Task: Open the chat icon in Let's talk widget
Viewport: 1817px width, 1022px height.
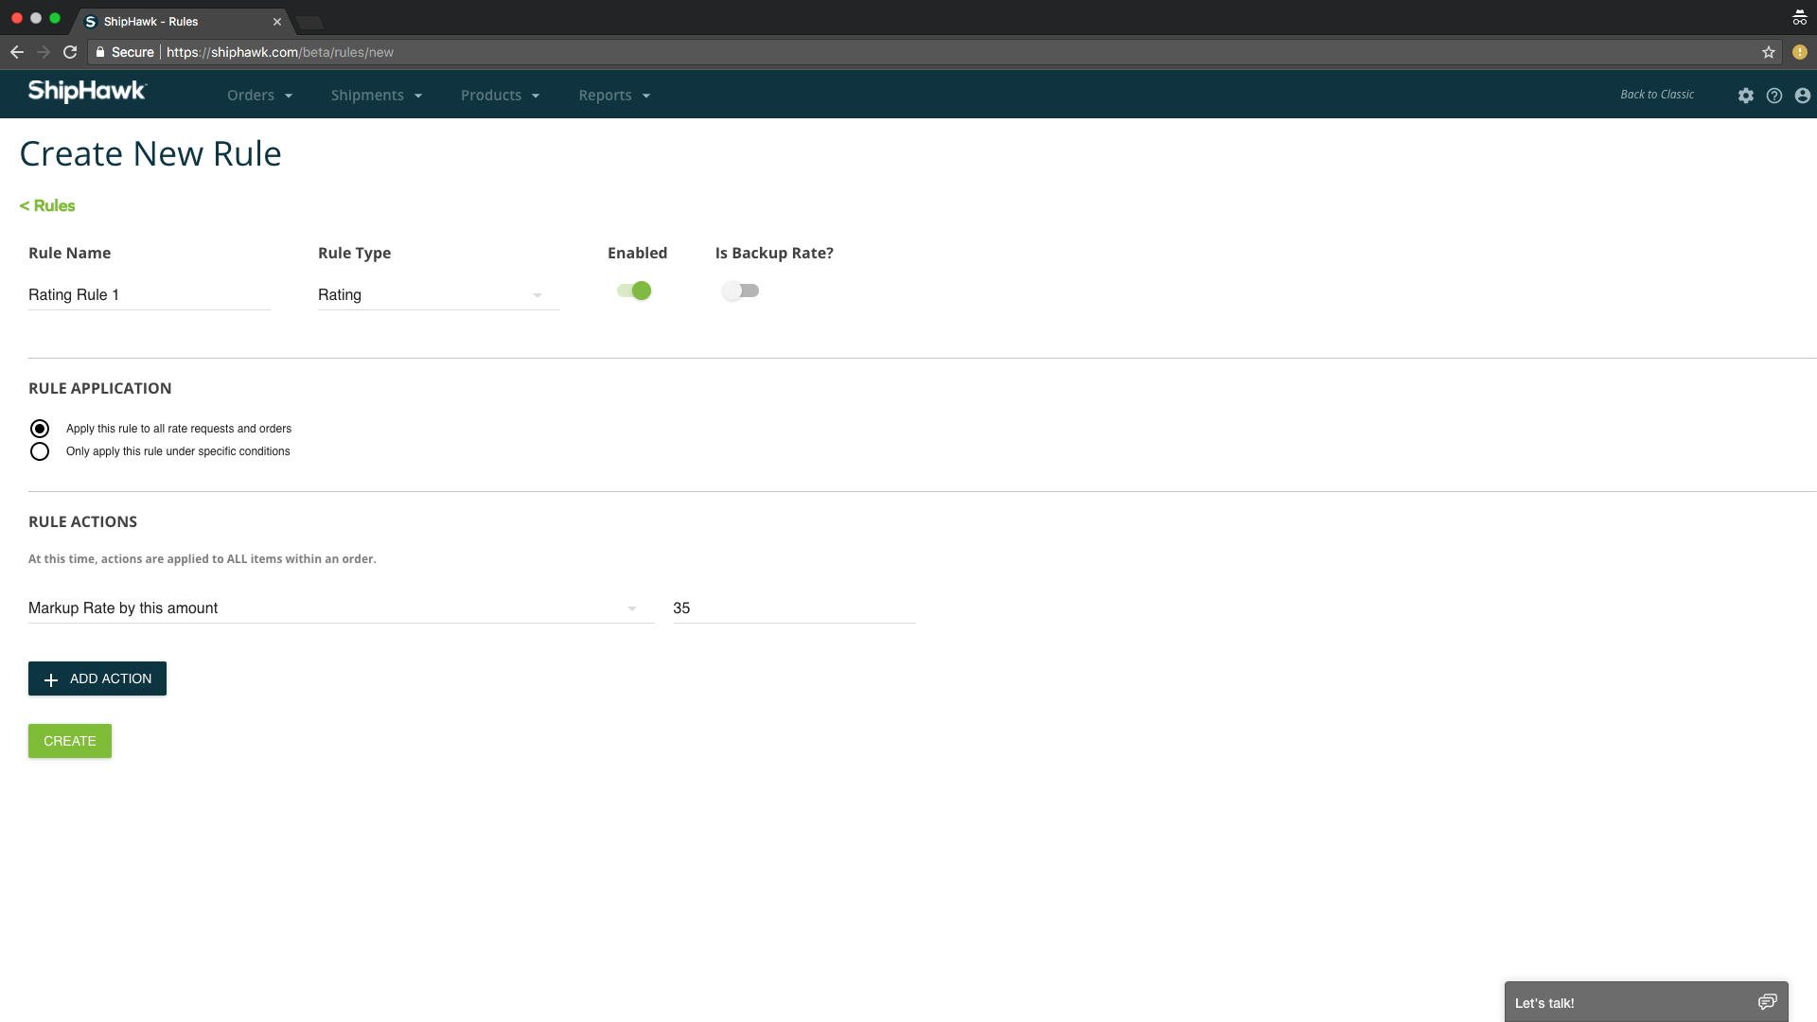Action: point(1769,1001)
